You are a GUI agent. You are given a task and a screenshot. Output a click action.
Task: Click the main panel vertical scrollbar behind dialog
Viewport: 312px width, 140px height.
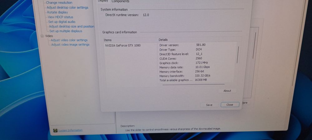(254, 45)
